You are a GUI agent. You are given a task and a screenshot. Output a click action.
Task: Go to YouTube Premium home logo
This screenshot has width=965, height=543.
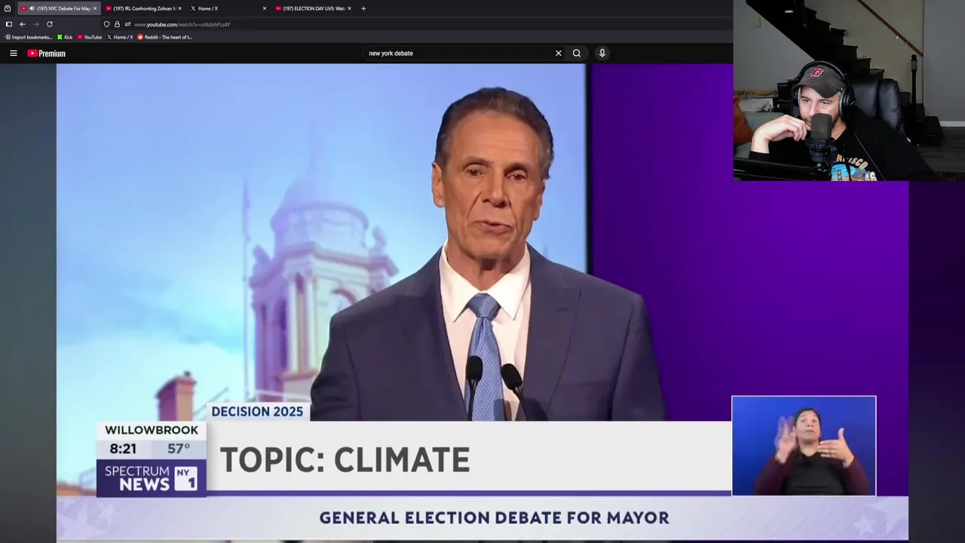47,54
